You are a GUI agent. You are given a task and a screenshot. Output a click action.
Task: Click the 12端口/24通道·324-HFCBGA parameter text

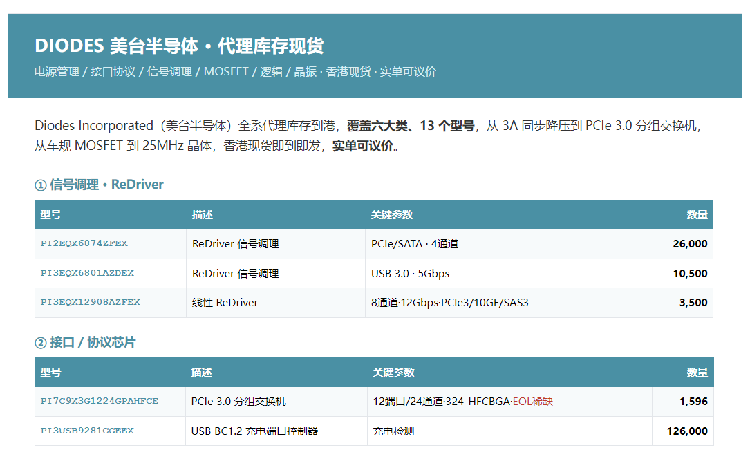point(441,402)
